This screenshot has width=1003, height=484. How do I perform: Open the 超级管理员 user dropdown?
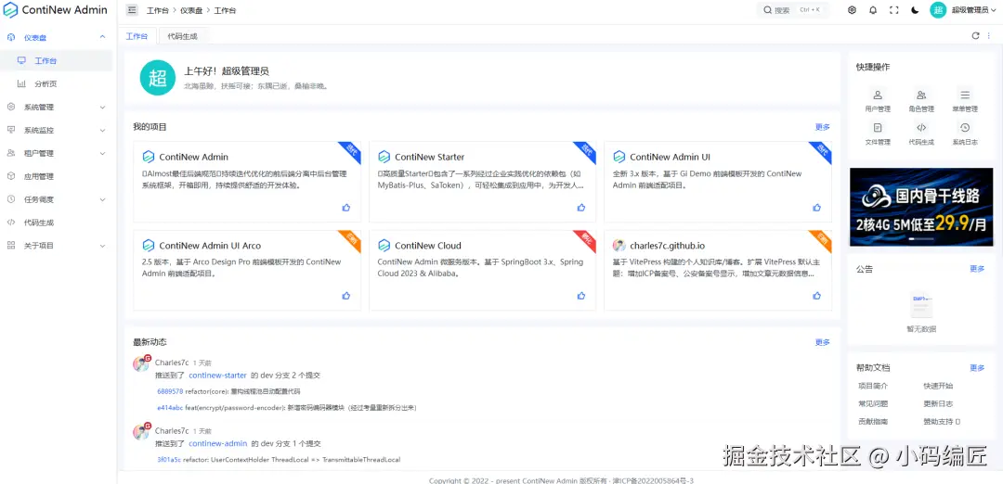[x=973, y=10]
